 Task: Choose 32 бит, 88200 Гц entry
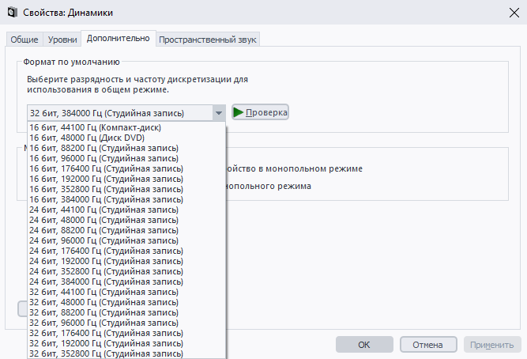[x=126, y=312]
